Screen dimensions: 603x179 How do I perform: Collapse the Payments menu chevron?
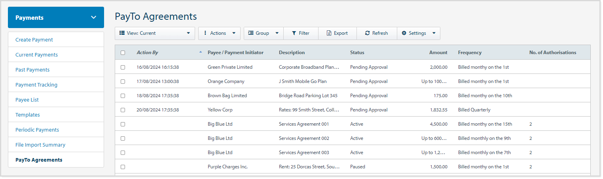(94, 17)
